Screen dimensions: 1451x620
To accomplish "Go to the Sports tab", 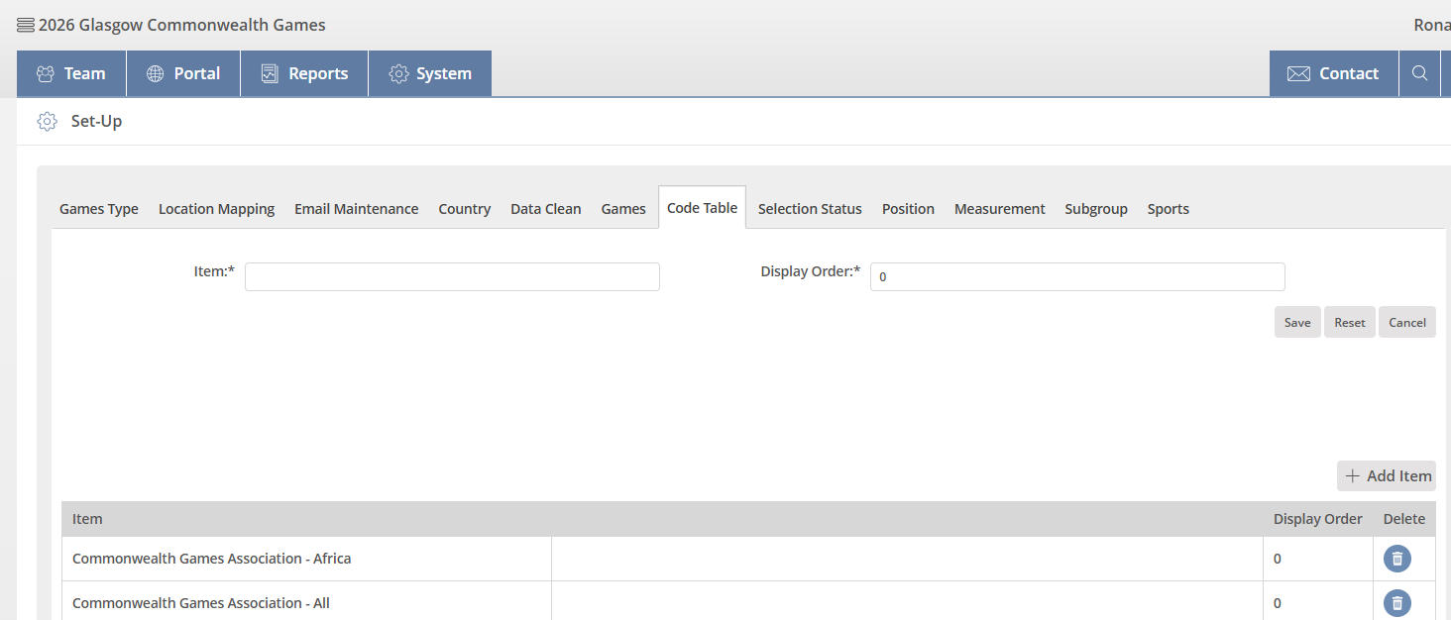I will pyautogui.click(x=1168, y=209).
